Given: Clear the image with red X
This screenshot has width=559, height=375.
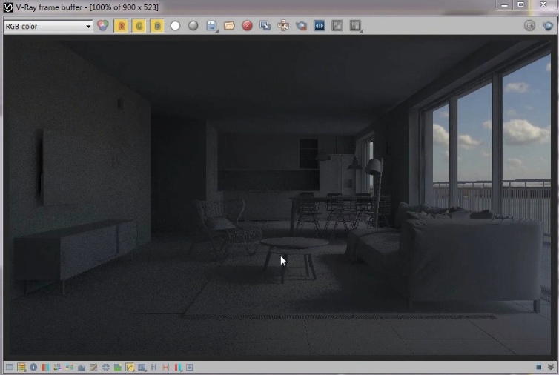Looking at the screenshot, I should [x=247, y=26].
